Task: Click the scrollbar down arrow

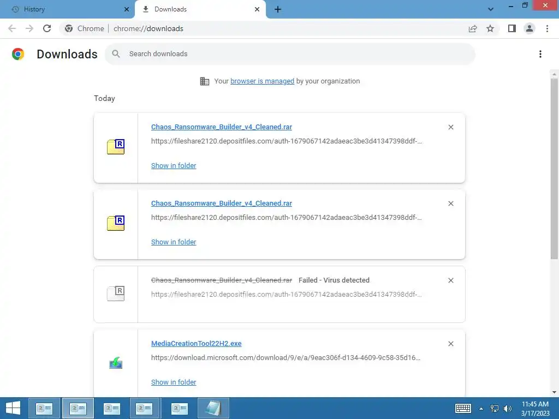Action: pos(554,392)
